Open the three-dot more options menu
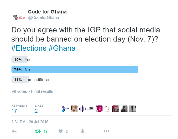 tap(107, 131)
